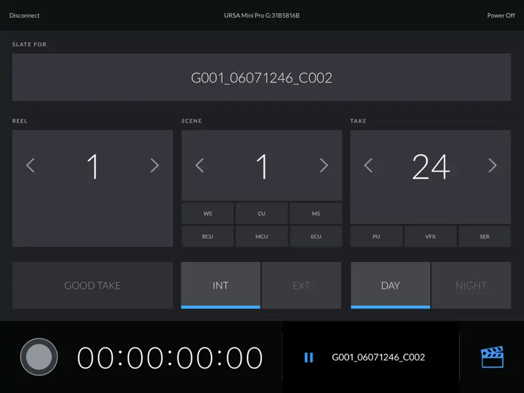Start recording with the record button
This screenshot has height=393, width=524.
click(x=39, y=357)
